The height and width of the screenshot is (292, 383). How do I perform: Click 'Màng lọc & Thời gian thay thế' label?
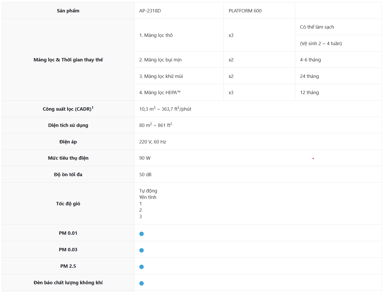coord(68,60)
